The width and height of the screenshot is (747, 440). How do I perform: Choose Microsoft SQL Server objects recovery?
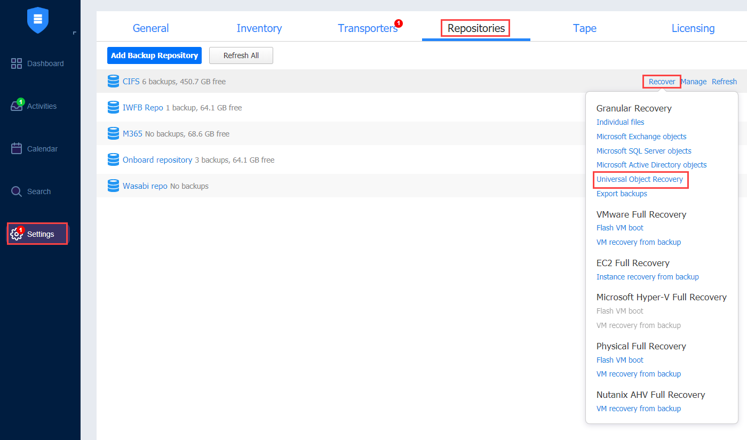click(x=644, y=151)
